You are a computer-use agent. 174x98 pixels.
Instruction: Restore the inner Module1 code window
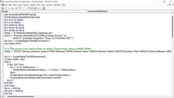pos(170,5)
